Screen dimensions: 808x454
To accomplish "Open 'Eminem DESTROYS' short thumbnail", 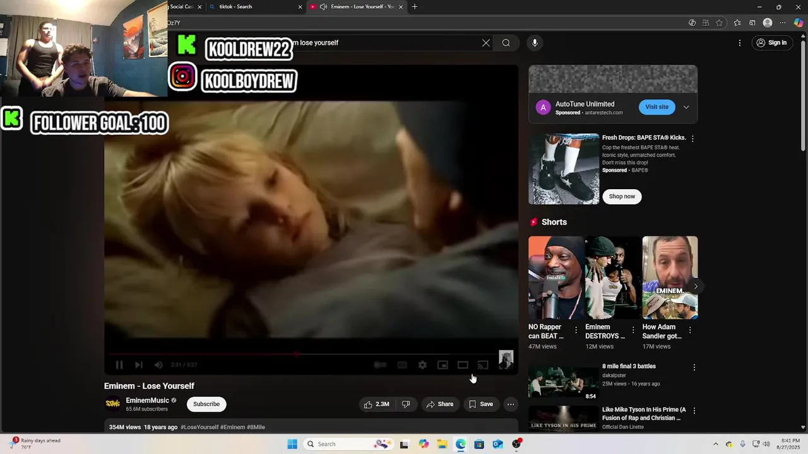I will point(612,277).
